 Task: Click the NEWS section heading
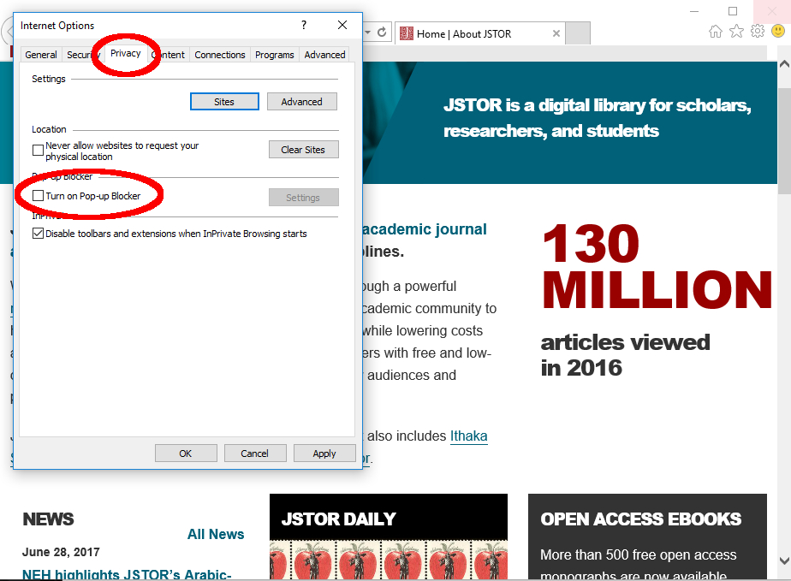(49, 519)
